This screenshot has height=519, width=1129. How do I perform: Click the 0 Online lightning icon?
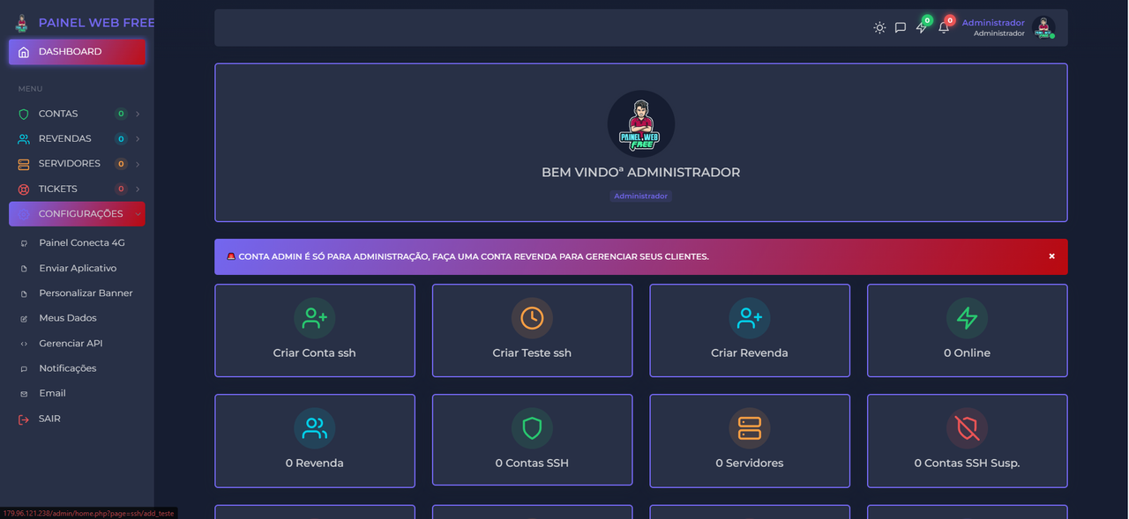click(968, 318)
